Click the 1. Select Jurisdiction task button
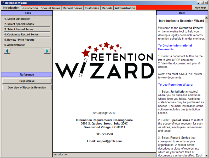209x158 pixels. [27, 19]
